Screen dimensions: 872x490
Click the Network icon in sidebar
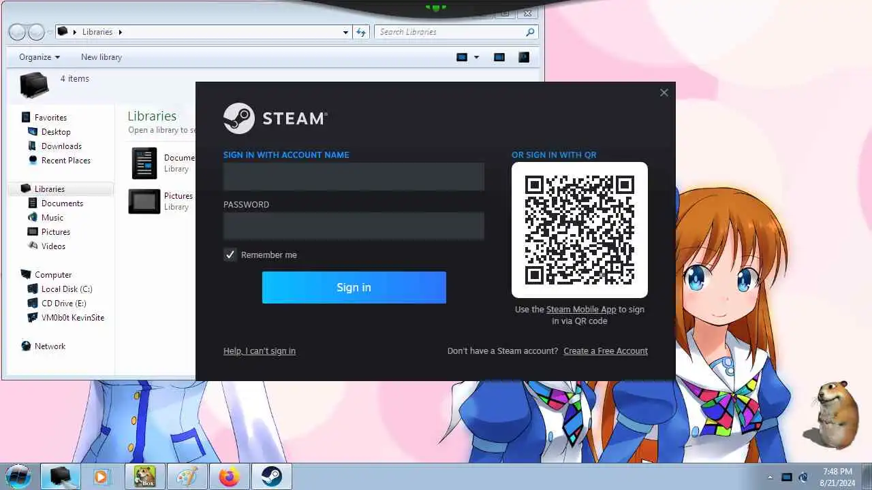pyautogui.click(x=26, y=346)
